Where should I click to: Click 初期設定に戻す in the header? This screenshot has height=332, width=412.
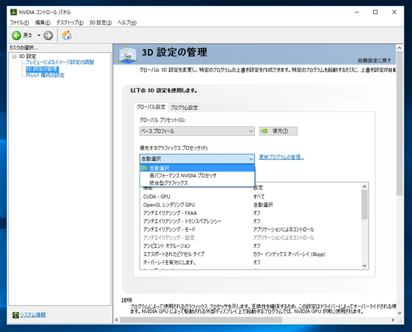click(375, 61)
